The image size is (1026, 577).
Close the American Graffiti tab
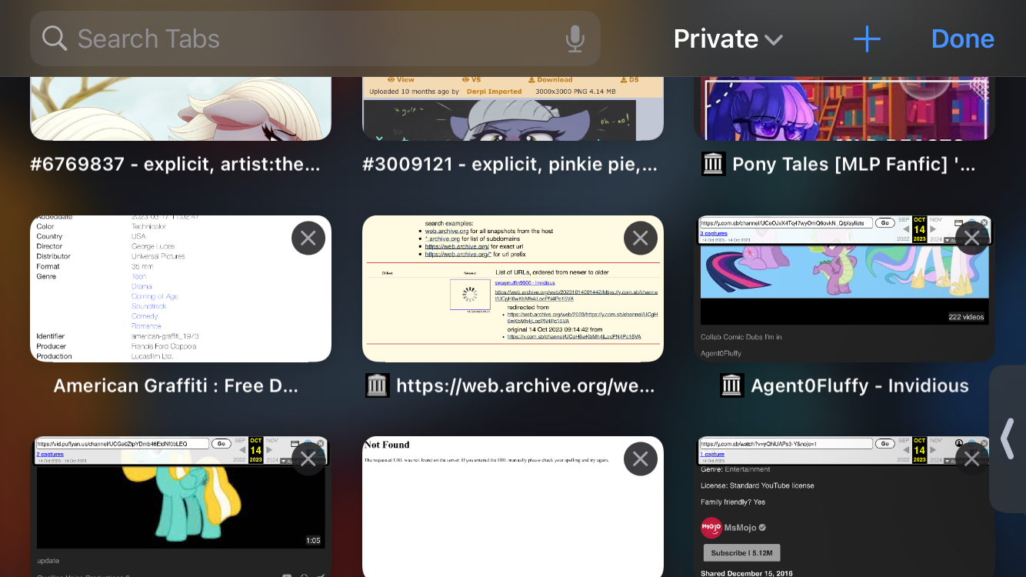click(x=308, y=238)
